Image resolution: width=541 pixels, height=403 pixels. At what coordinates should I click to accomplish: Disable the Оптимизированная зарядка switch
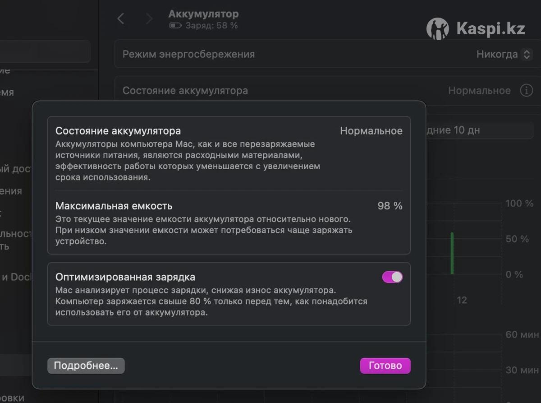[392, 277]
